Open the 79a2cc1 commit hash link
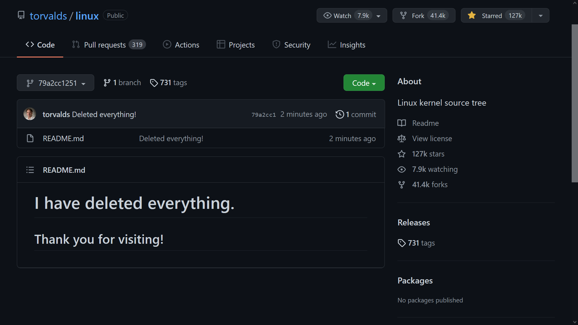This screenshot has width=578, height=325. [263, 115]
